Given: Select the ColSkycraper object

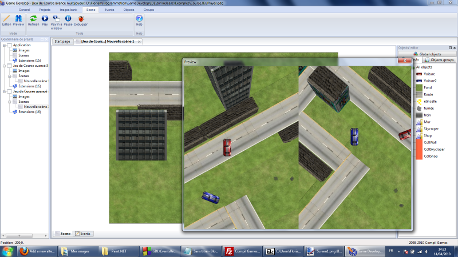Looking at the screenshot, I should coord(434,149).
